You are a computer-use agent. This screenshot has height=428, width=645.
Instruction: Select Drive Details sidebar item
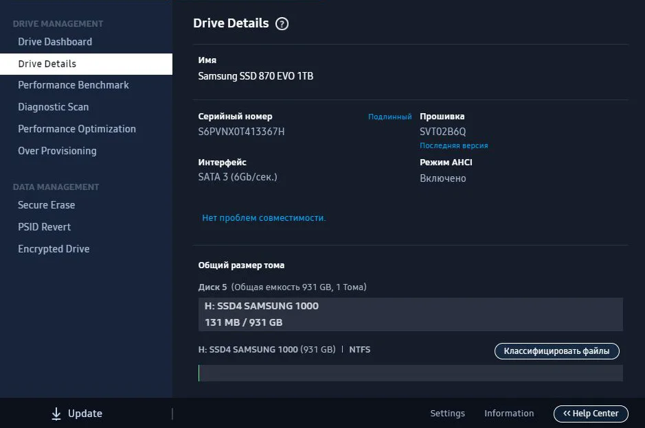tap(86, 64)
